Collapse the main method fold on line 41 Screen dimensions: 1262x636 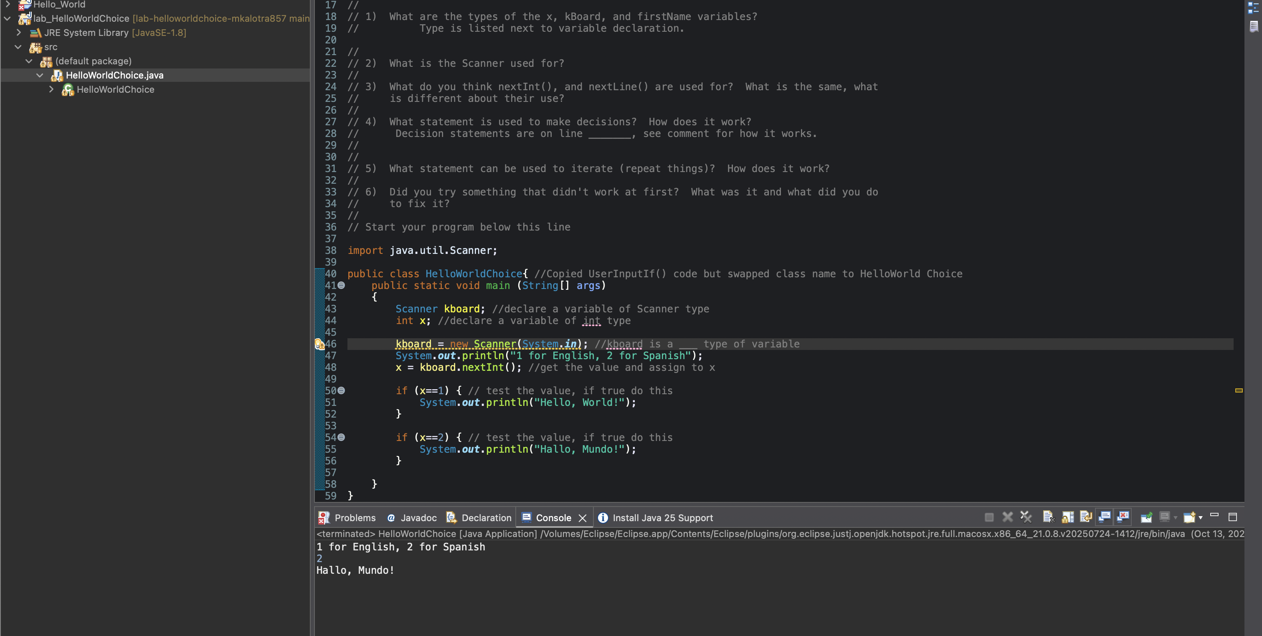[342, 286]
